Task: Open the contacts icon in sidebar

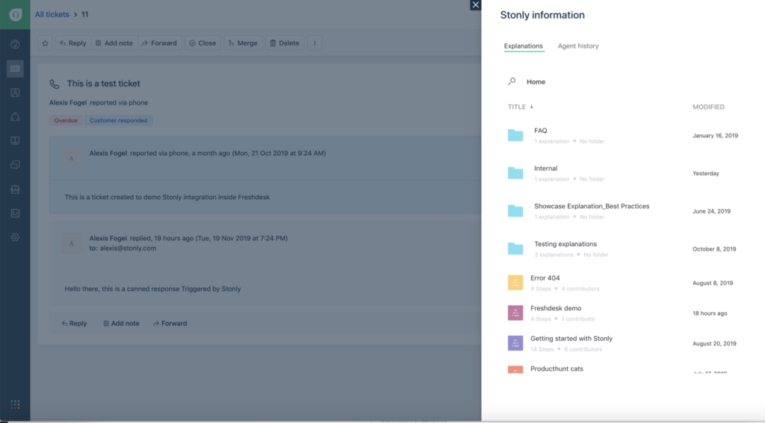Action: 15,93
